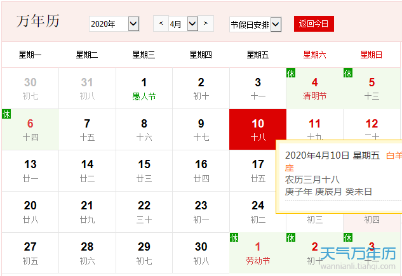Click the 星期一 column header
The height and width of the screenshot is (276, 402).
coord(30,55)
